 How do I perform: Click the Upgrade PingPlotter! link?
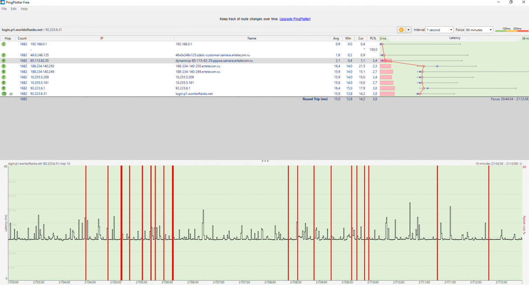tap(295, 19)
